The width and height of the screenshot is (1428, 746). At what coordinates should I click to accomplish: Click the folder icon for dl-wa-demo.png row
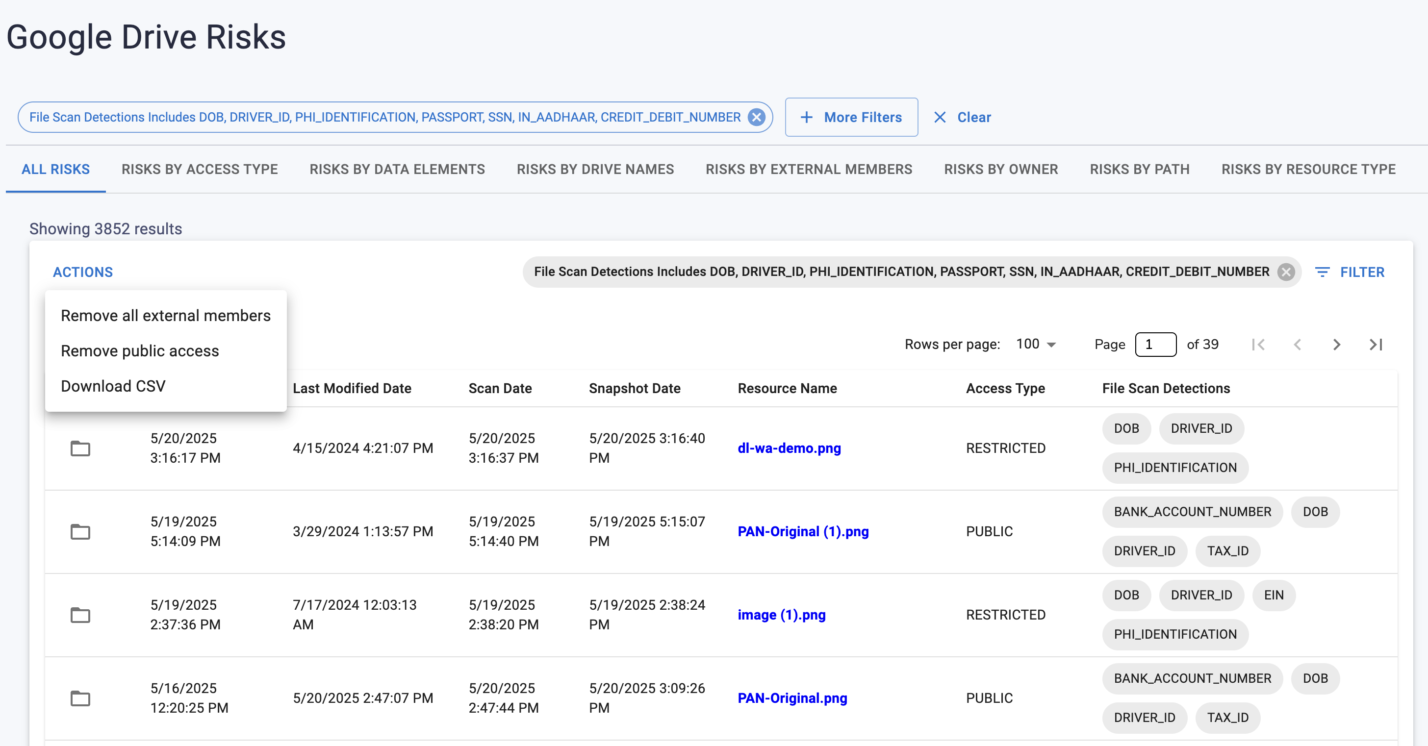click(x=80, y=448)
